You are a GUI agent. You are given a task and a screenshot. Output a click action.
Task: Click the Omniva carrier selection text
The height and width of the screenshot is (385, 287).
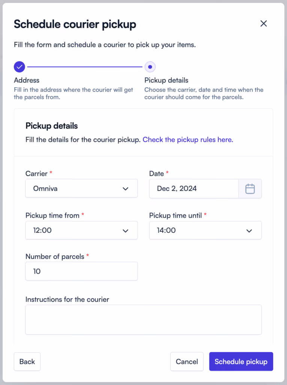45,189
